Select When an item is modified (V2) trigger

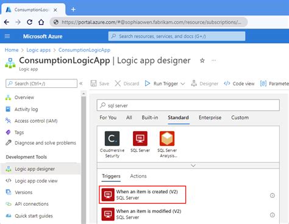[142, 214]
